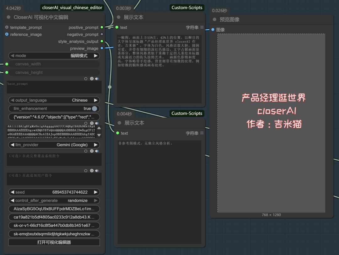
Task: Click the right arrow on output_language
Action: coord(95,100)
